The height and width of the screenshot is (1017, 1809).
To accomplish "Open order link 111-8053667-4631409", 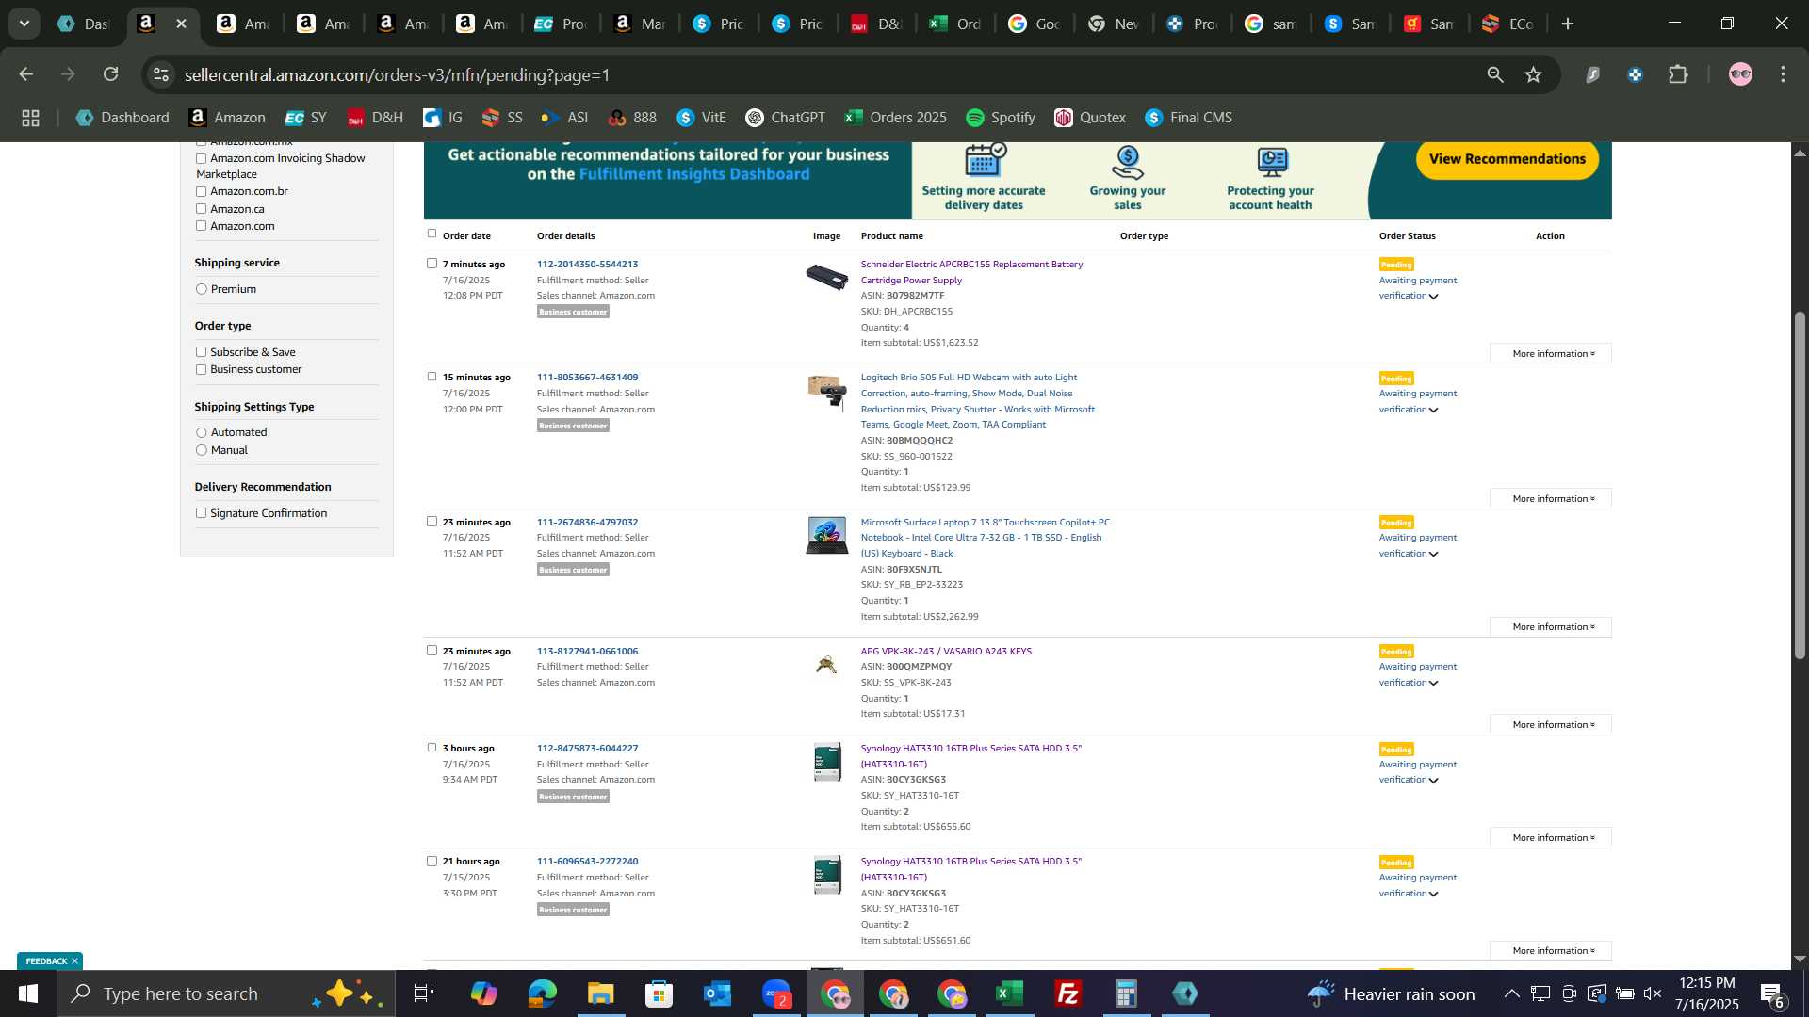I will [x=587, y=378].
